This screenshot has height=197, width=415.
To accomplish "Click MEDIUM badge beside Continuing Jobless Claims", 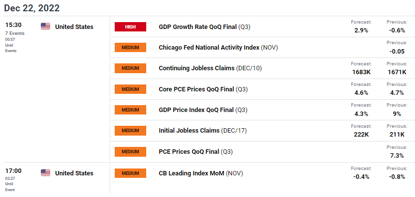I will (x=130, y=68).
